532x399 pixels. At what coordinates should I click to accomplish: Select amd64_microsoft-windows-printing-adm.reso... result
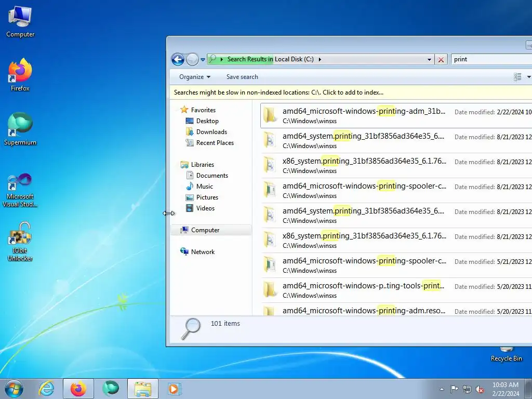tap(396, 310)
